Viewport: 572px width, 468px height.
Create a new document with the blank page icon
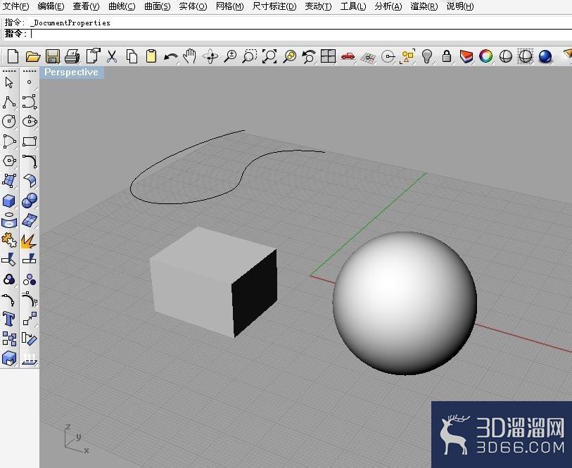click(13, 56)
